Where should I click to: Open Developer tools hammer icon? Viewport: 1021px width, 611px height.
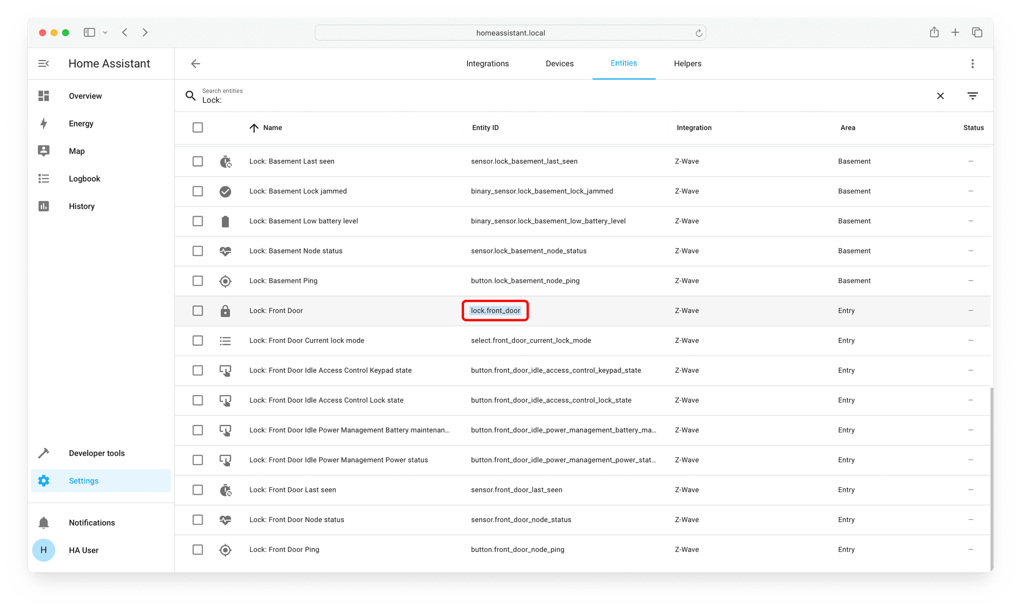pos(43,453)
